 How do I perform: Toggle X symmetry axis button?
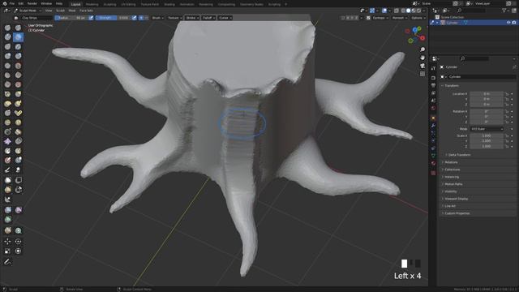click(x=347, y=18)
